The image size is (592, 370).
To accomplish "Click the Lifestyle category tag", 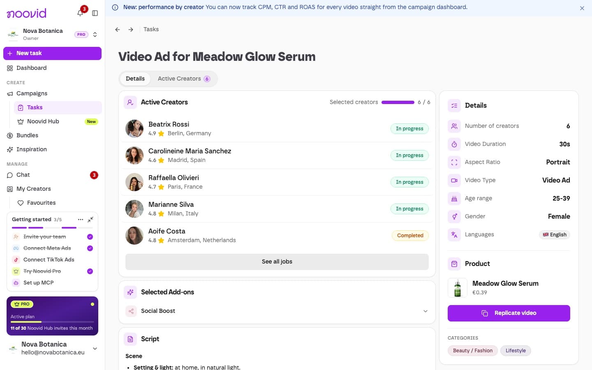I will [516, 351].
